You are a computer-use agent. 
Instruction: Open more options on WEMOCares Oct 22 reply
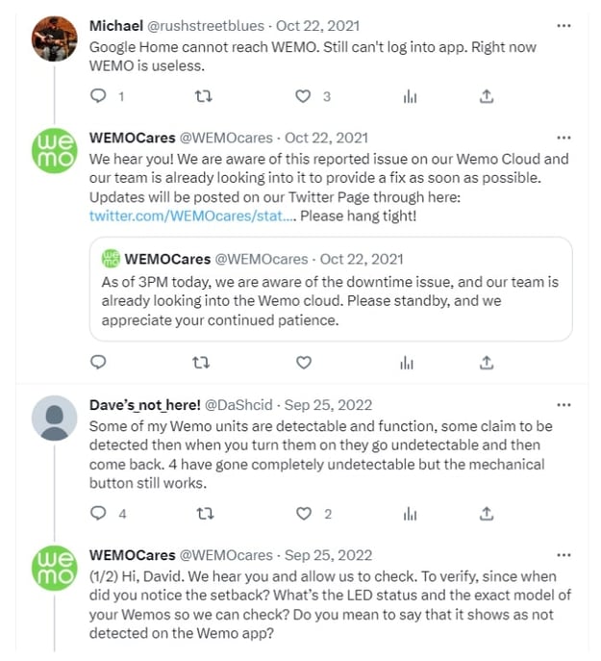pos(563,138)
